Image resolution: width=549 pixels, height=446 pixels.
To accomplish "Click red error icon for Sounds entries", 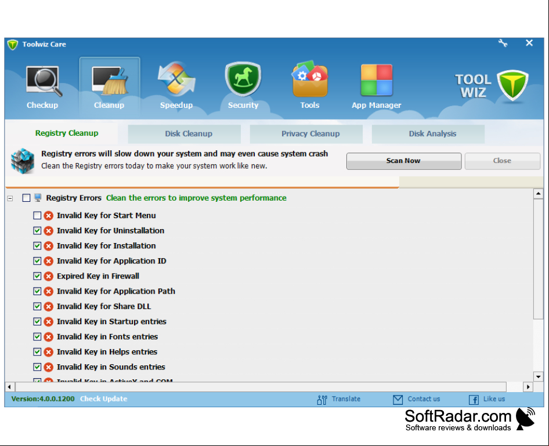I will click(49, 367).
